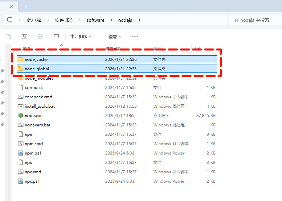Expand chevron after nodejs breadcrumb
The image size is (282, 201).
pos(139,20)
